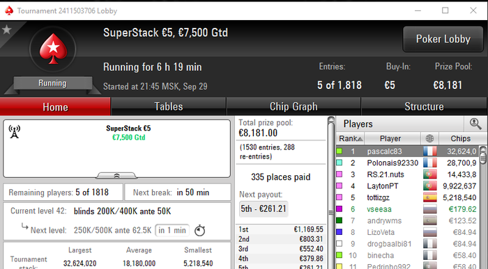Click 3rd place payout €552.40
The width and height of the screenshot is (488, 269).
coord(281,249)
